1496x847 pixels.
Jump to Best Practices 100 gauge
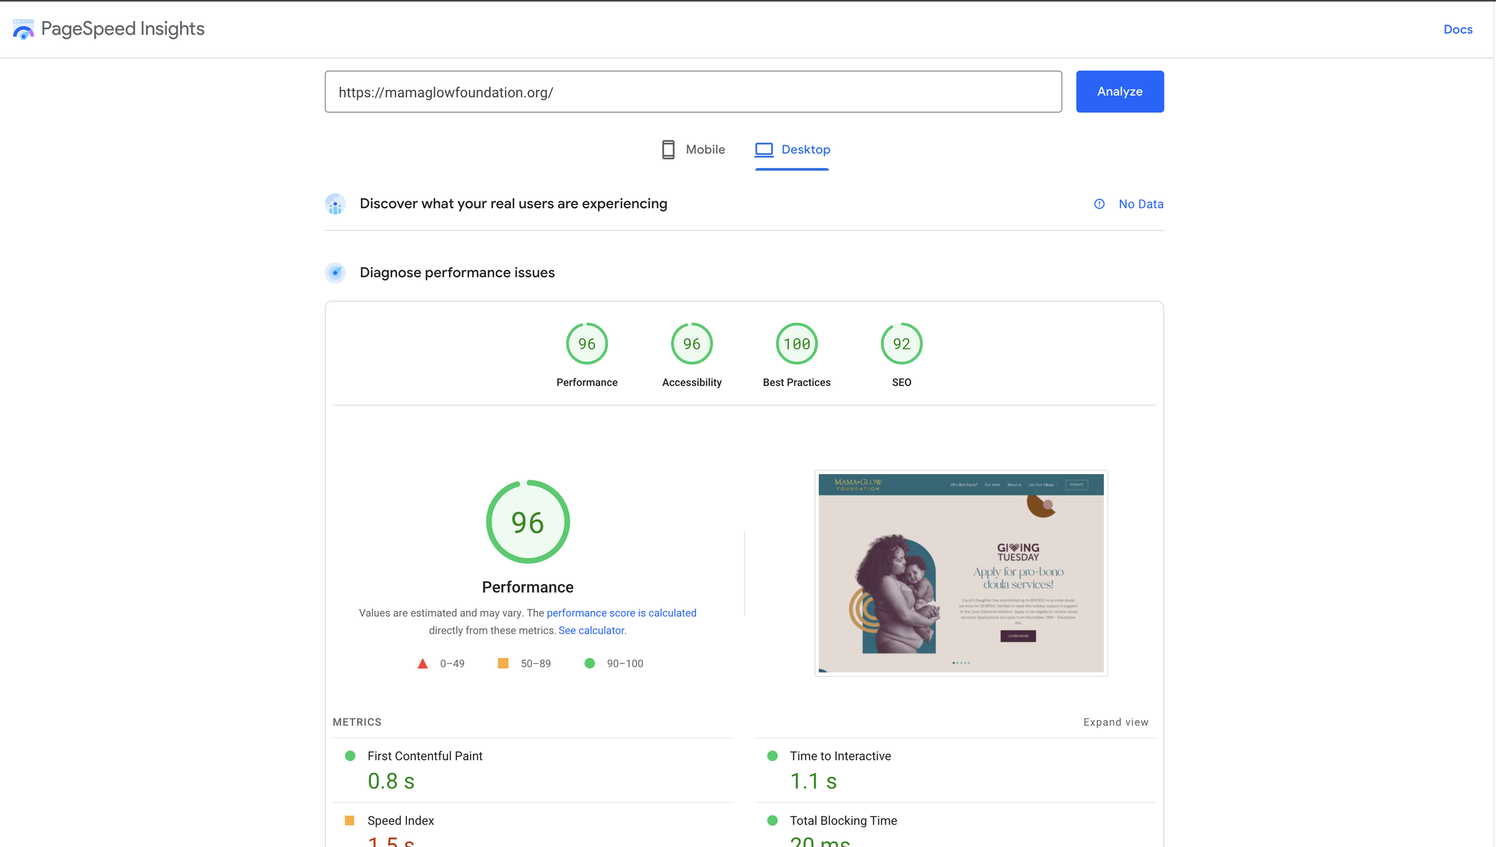click(x=796, y=344)
